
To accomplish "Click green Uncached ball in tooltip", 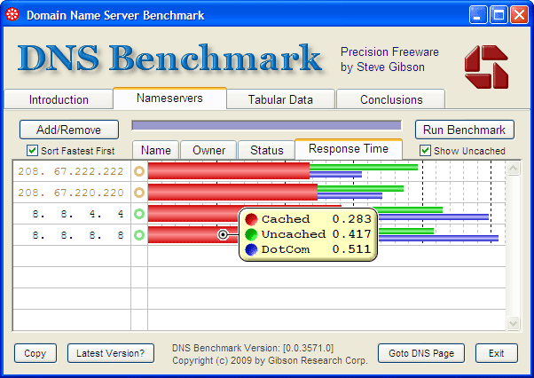I will (x=251, y=234).
